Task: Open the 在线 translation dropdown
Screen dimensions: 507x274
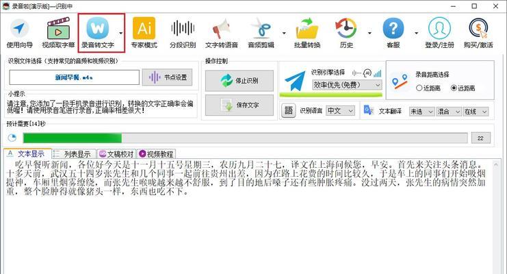Action: 476,112
